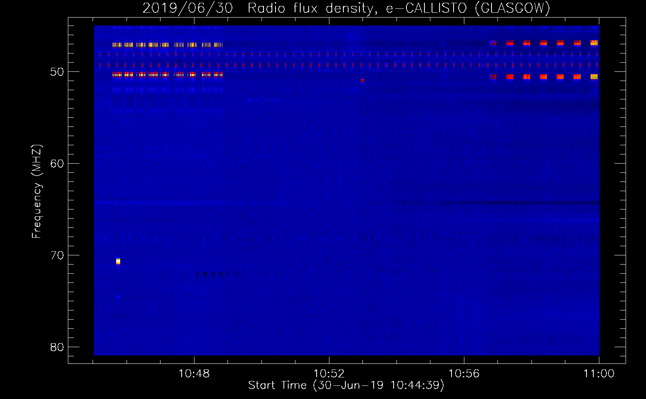This screenshot has height=399, width=646.
Task: Click the 70 frequency tick label
Action: [57, 255]
